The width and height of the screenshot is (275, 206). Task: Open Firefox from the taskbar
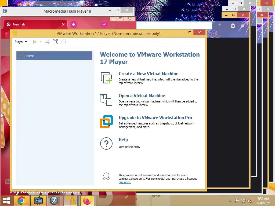tap(87, 201)
